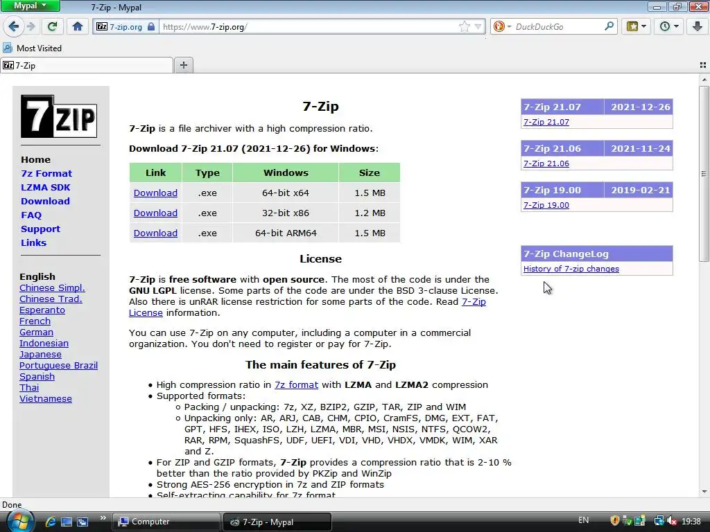The height and width of the screenshot is (532, 710).
Task: Click the muted volume tray icon
Action: (672, 521)
